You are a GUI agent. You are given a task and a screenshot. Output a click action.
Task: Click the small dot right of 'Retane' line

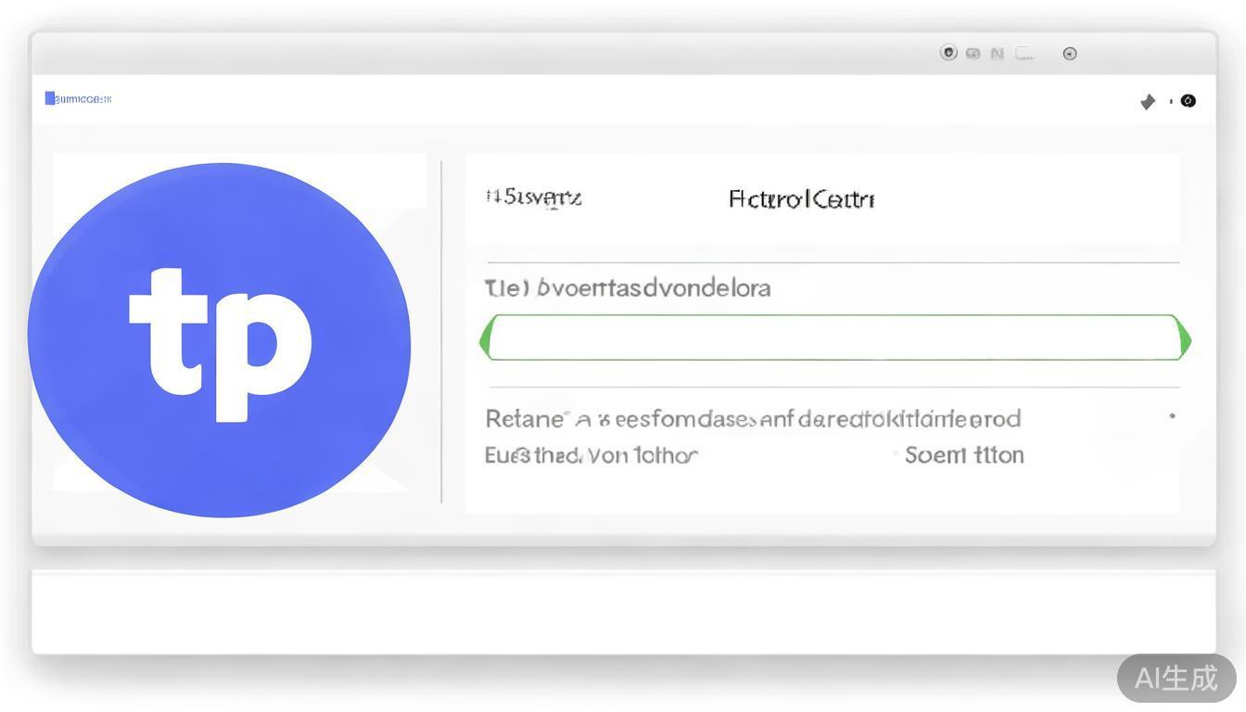[1173, 416]
